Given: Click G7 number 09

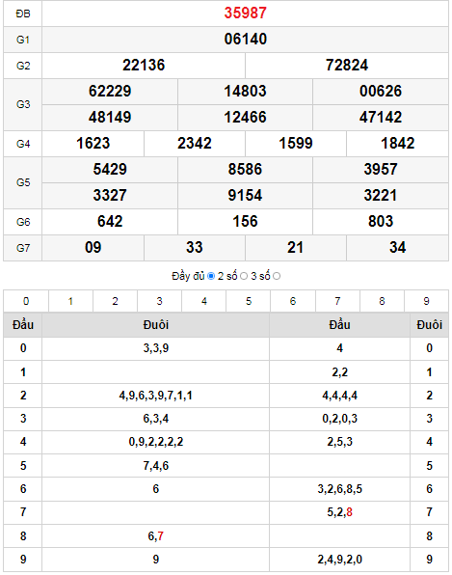Looking at the screenshot, I should coord(93,248).
